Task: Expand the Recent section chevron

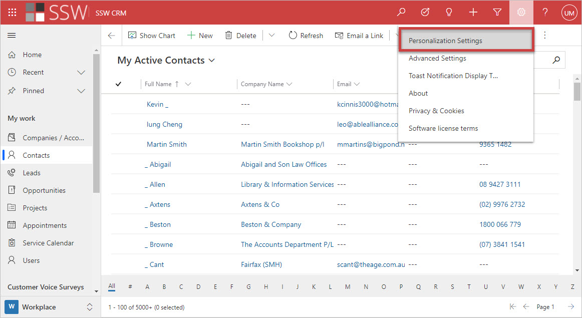Action: [x=81, y=73]
